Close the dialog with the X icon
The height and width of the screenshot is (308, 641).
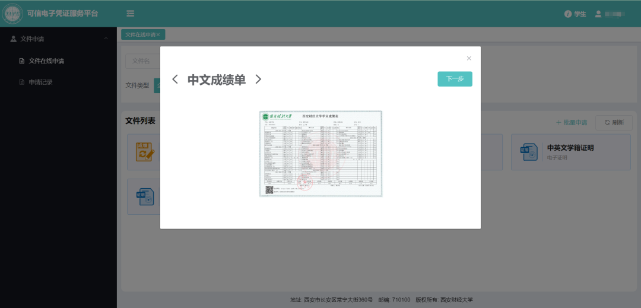(x=469, y=58)
